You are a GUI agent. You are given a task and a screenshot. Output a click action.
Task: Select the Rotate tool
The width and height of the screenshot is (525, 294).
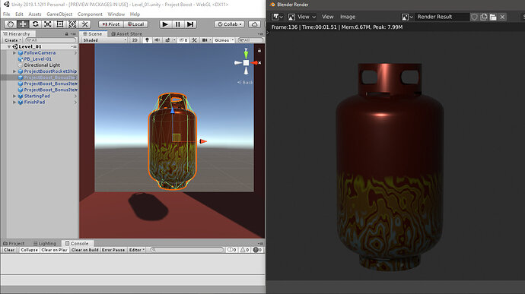click(x=35, y=24)
